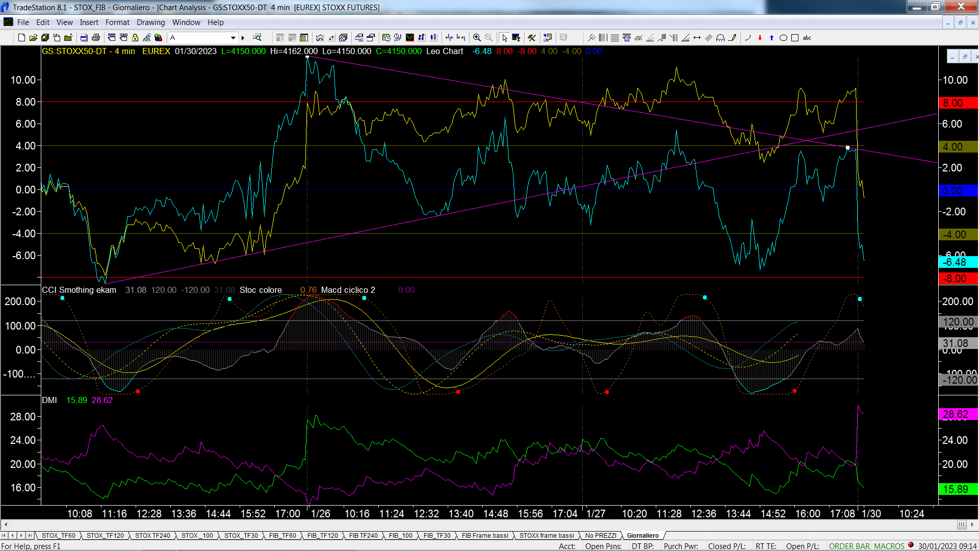This screenshot has width=979, height=551.
Task: Click the Print Preview toolbar icon
Action: click(84, 38)
